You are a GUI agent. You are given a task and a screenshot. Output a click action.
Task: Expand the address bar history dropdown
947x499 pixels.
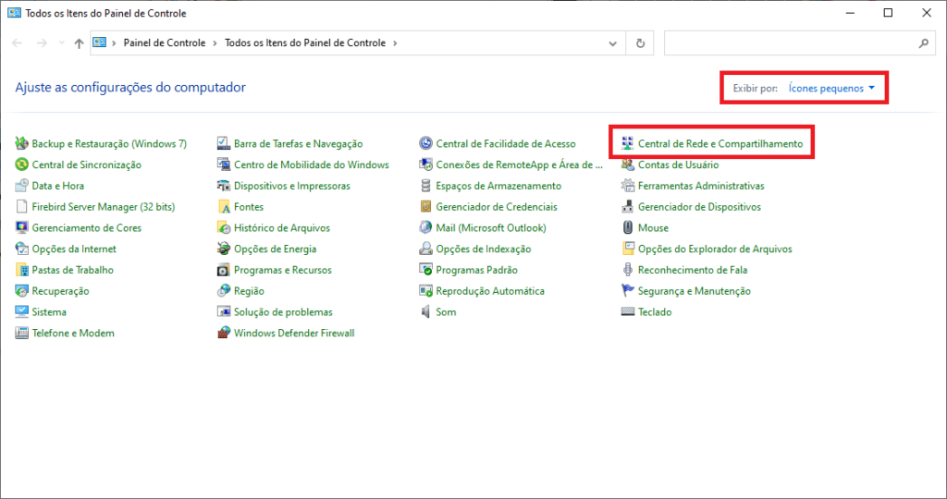coord(612,43)
